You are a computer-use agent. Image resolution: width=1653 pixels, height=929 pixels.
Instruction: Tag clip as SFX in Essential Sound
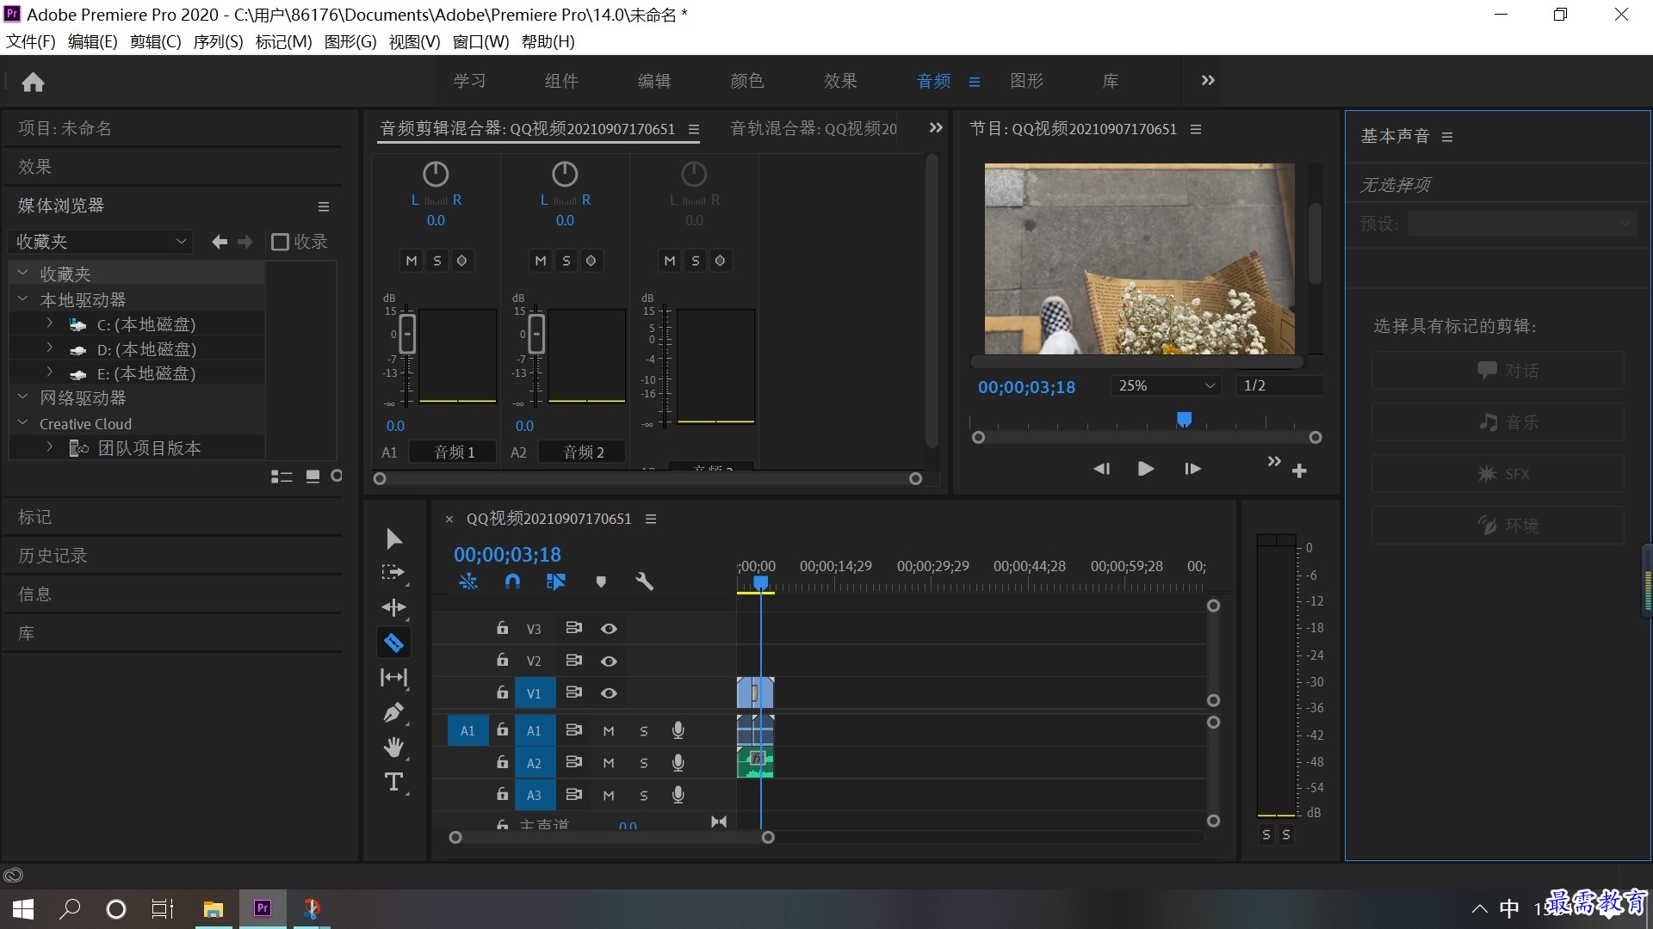[1498, 474]
